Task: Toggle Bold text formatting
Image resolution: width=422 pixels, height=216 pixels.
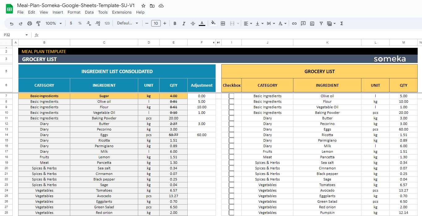Action: click(x=175, y=23)
